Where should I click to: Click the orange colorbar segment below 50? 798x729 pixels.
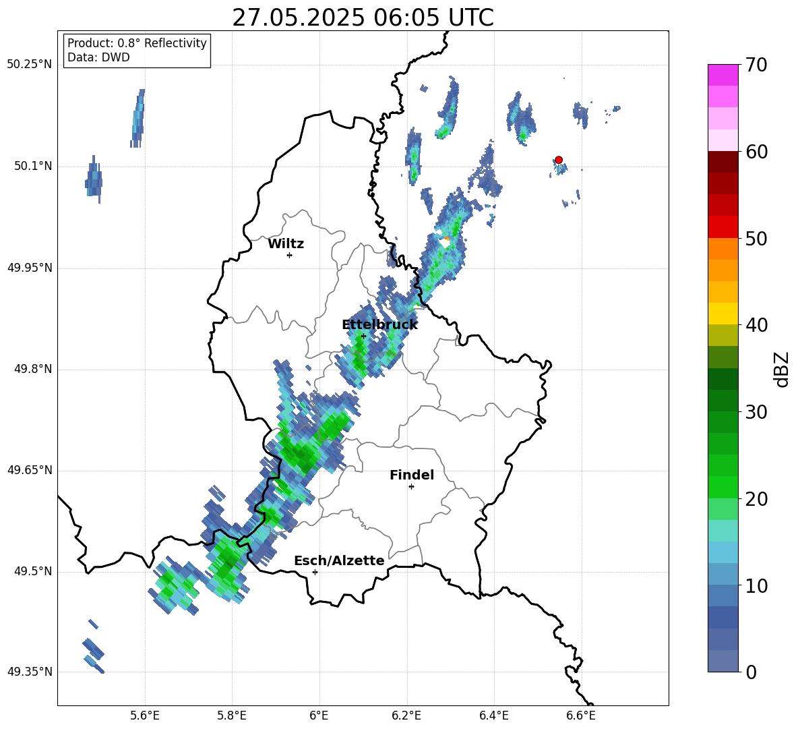pos(723,249)
